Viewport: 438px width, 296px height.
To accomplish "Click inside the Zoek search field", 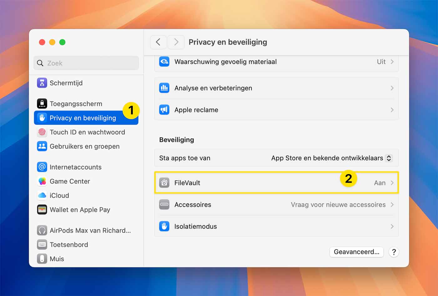I will pyautogui.click(x=86, y=63).
